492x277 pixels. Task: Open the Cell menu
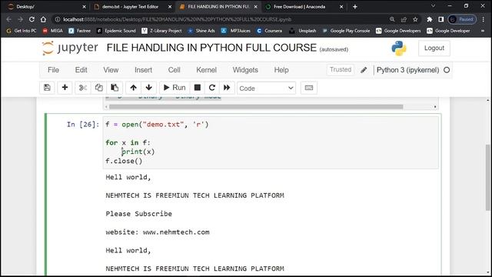175,70
